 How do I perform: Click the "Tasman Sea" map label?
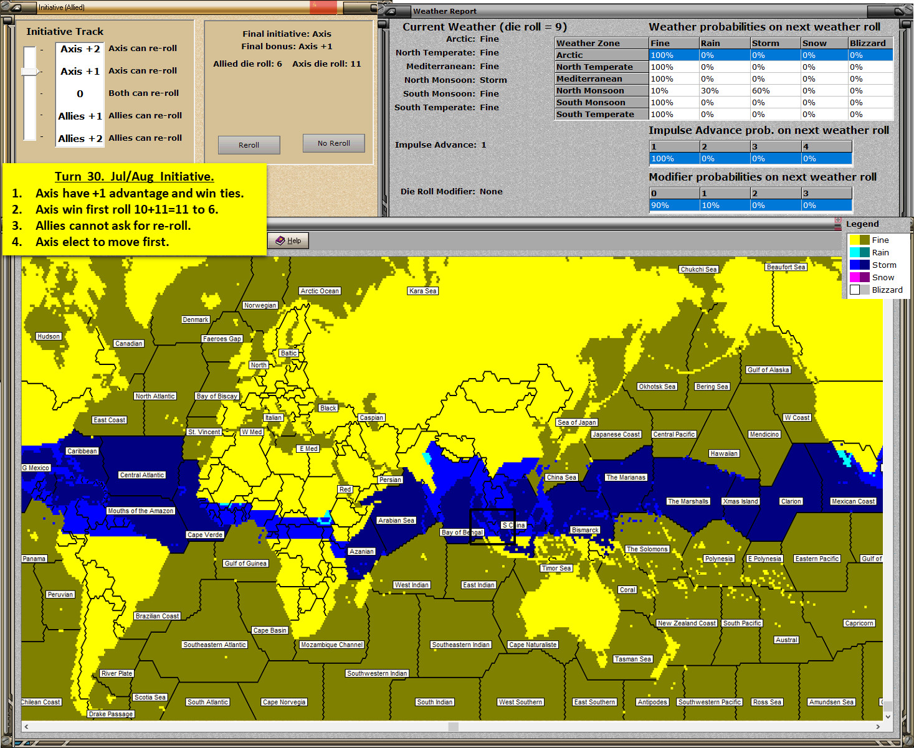pos(632,659)
